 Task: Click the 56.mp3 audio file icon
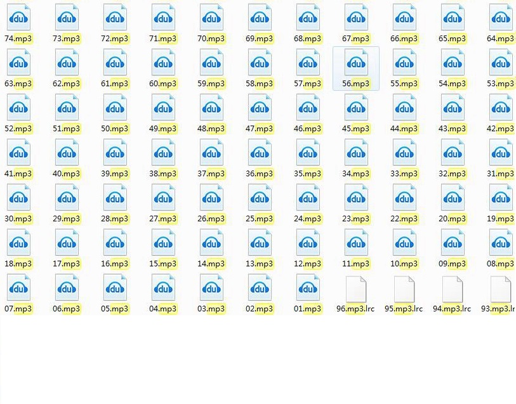click(x=356, y=63)
